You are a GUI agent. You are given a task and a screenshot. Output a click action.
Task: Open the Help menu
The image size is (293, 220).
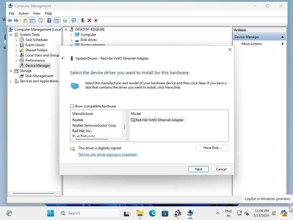pos(48,13)
